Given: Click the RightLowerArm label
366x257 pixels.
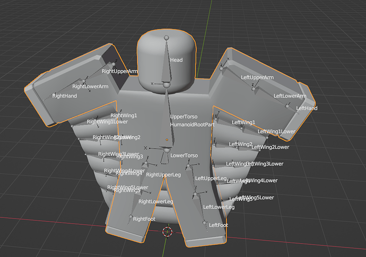Looking at the screenshot, I should tap(90, 86).
